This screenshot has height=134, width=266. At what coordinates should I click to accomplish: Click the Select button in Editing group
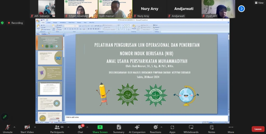[x=156, y=30]
